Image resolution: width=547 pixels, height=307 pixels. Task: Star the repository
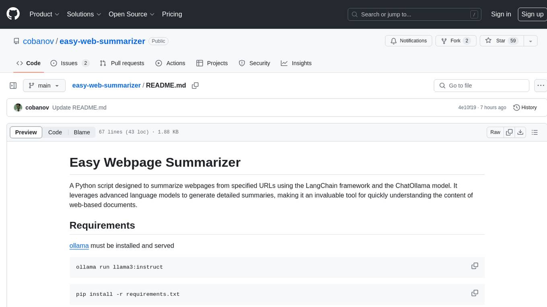[502, 41]
